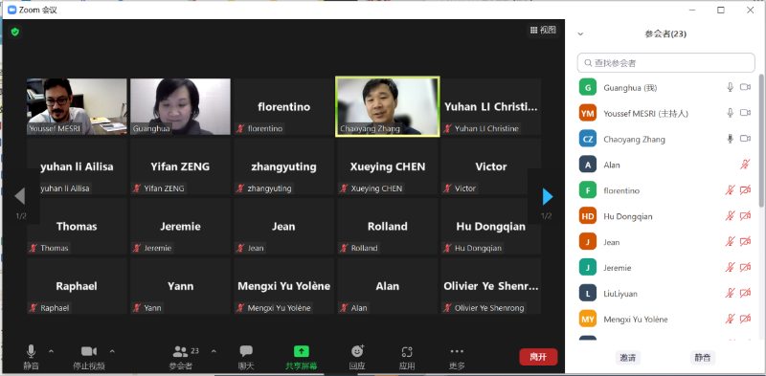Screen dimensions: 766x376
Task: Click florentino's disabled camera icon in list
Action: (745, 190)
